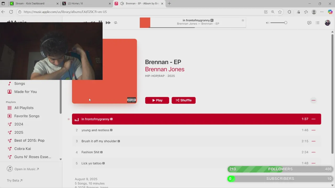Favorite in frontofmygranny using row star
This screenshot has height=188, width=335.
[69, 119]
